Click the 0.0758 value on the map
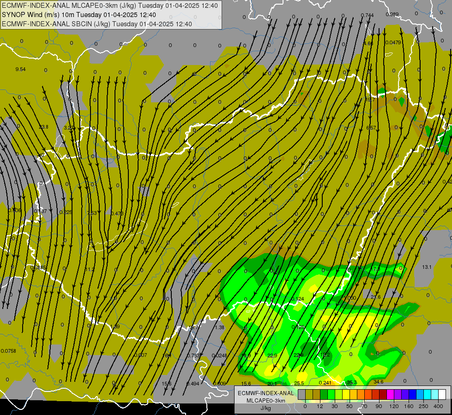This screenshot has height=415, width=452. tap(8, 351)
